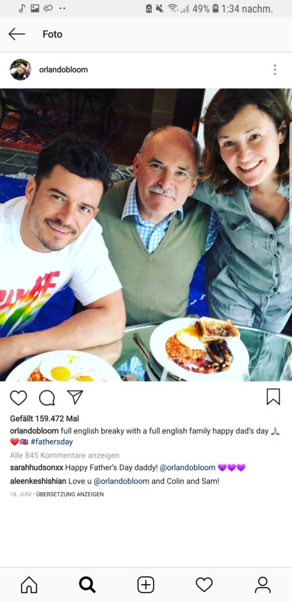Create a new post with plus icon
Image resolution: width=292 pixels, height=602 pixels.
click(x=145, y=585)
